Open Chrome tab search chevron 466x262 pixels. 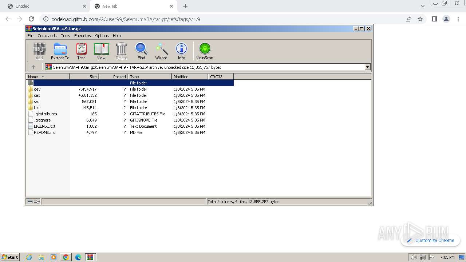[422, 6]
